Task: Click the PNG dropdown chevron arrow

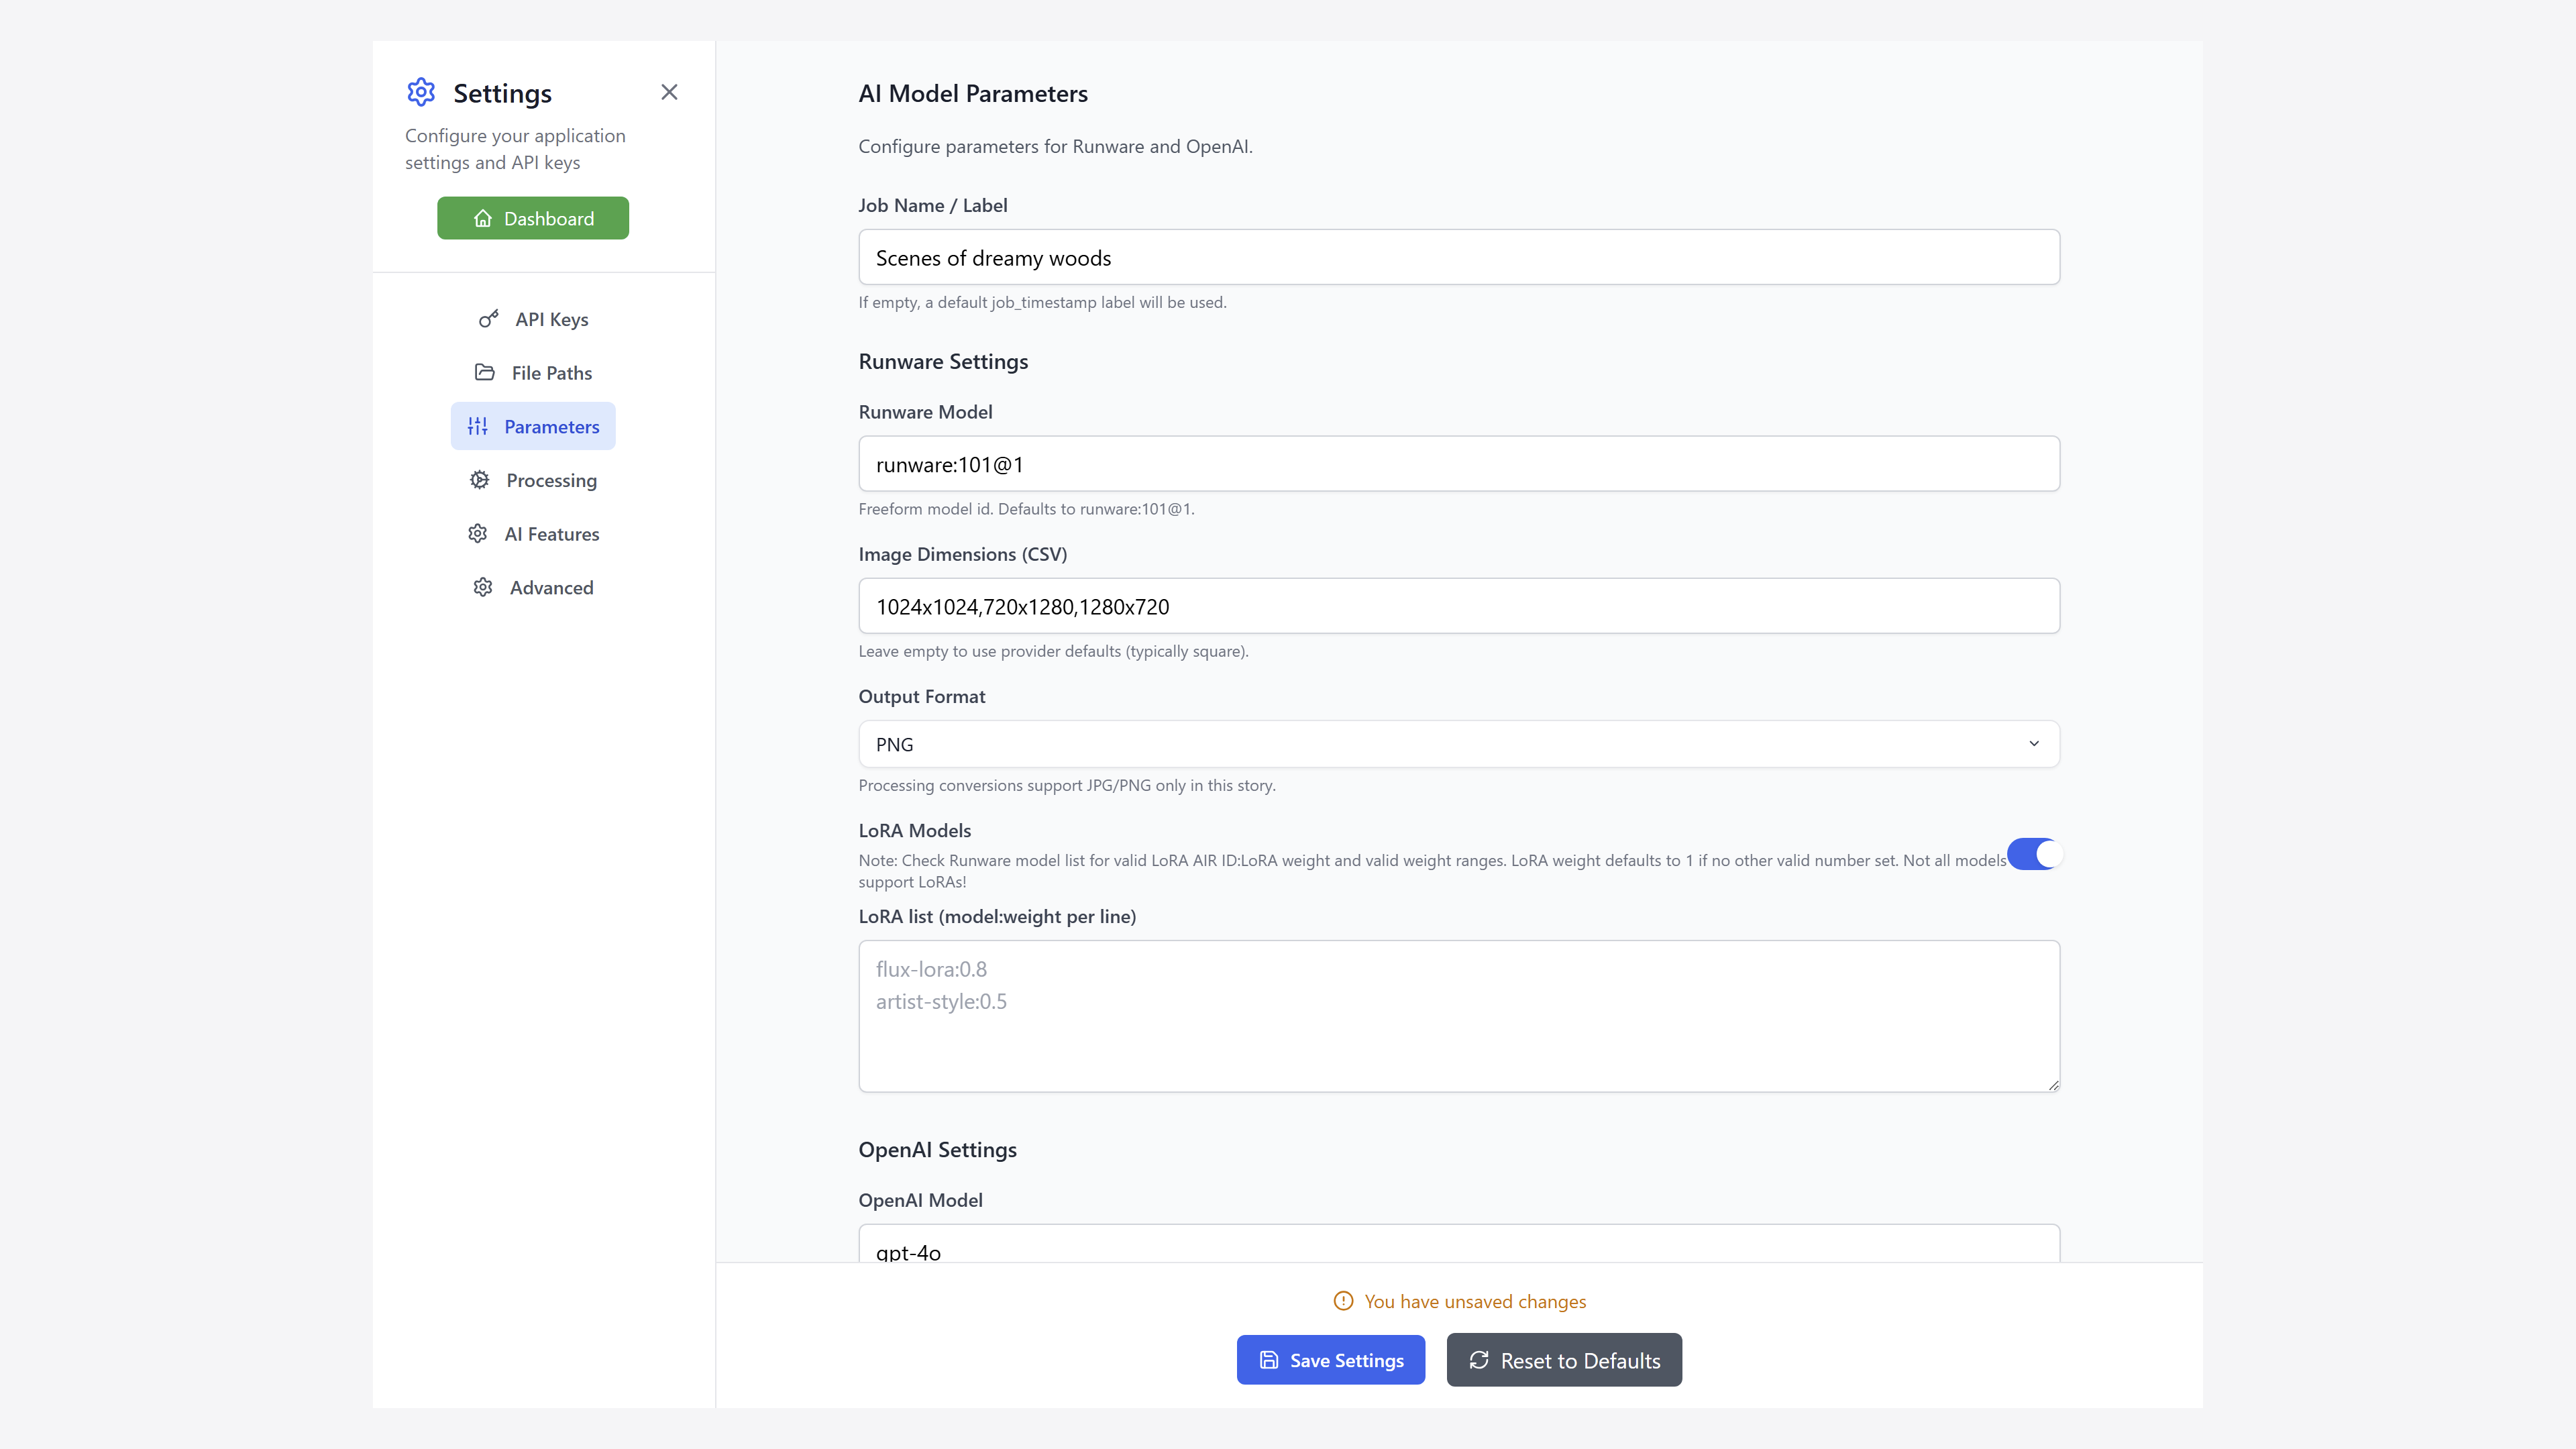Action: (2033, 744)
